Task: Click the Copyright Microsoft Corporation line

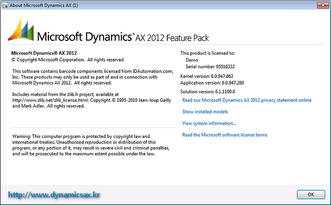Action: [x=68, y=60]
